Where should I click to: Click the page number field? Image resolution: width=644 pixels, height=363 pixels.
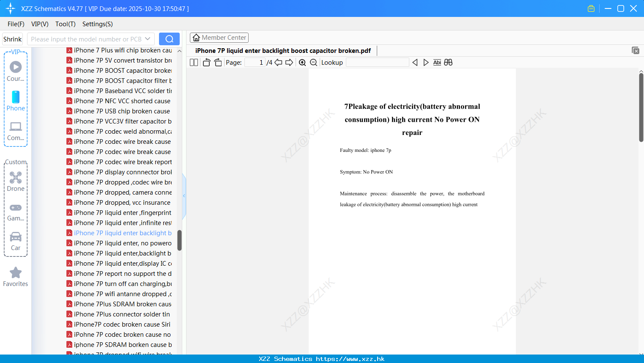click(255, 62)
